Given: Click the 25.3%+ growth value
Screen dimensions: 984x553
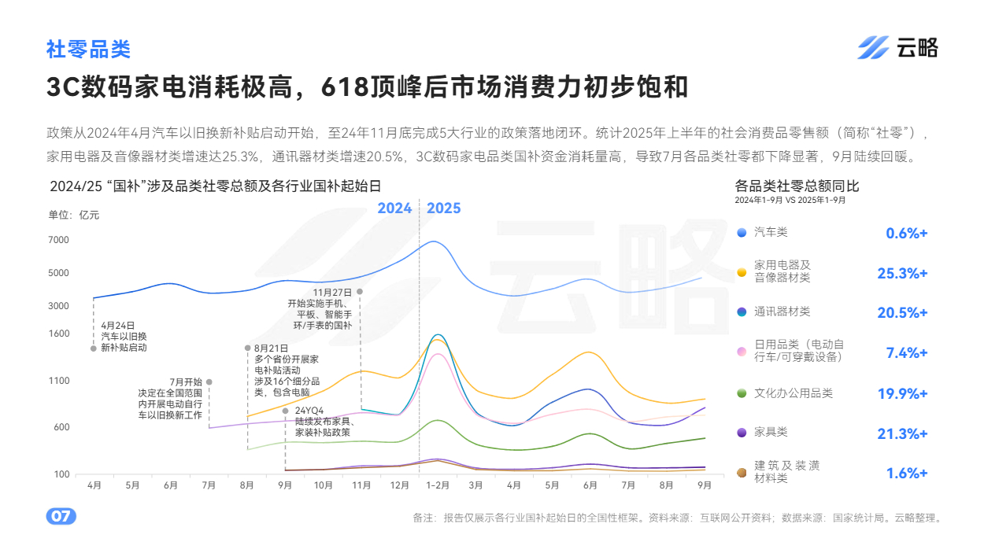Looking at the screenshot, I should point(902,273).
